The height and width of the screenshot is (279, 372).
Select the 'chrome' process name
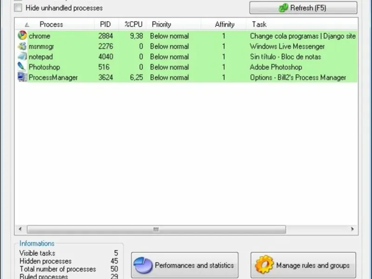(40, 36)
